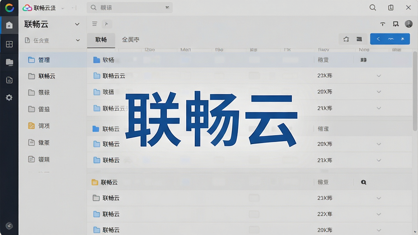Open the 软杨 folder row

point(250,60)
